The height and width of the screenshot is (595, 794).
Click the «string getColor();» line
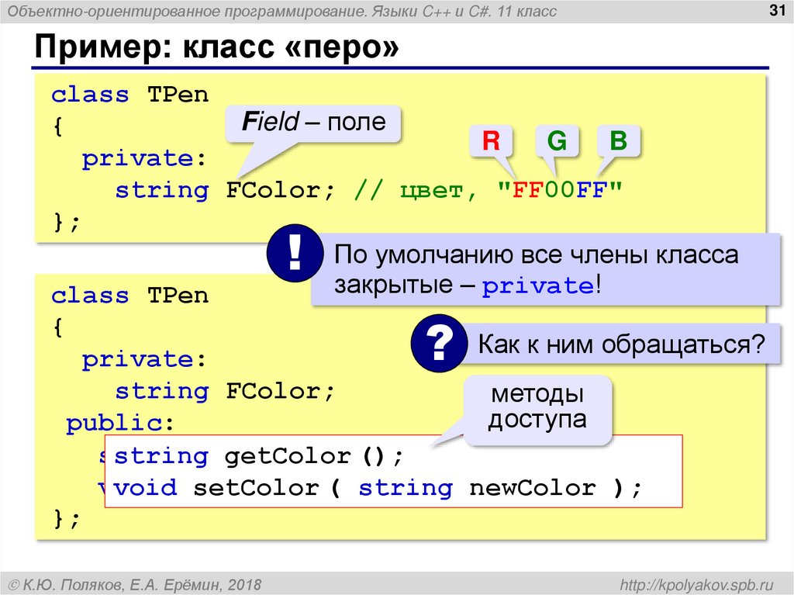coord(258,457)
